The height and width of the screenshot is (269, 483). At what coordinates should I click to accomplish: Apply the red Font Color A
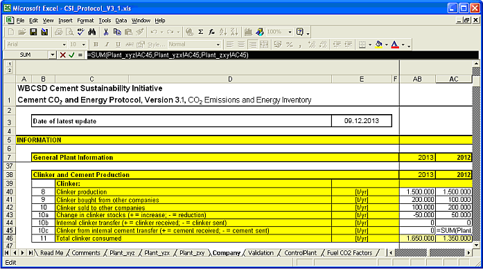click(395, 44)
